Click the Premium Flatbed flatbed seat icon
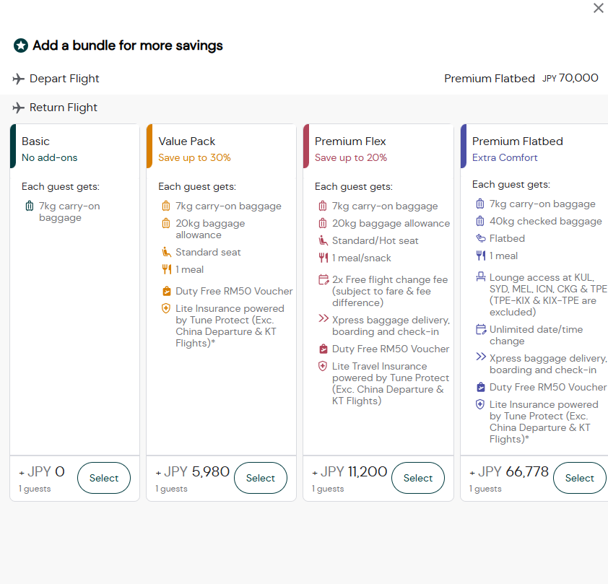The height and width of the screenshot is (584, 608). pos(480,238)
